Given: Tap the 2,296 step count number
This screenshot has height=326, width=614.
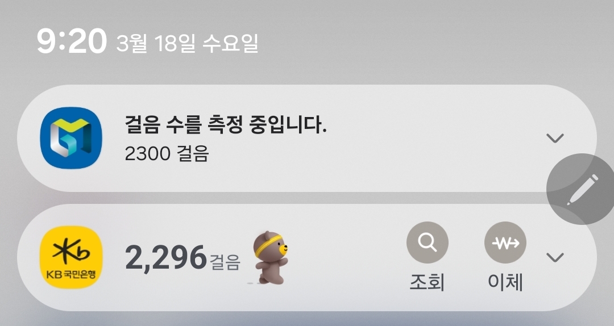Looking at the screenshot, I should pyautogui.click(x=165, y=257).
